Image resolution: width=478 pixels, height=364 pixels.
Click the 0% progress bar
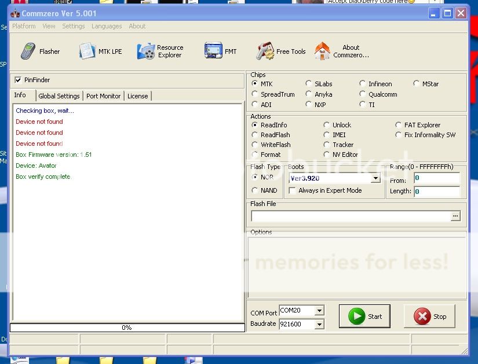[127, 328]
